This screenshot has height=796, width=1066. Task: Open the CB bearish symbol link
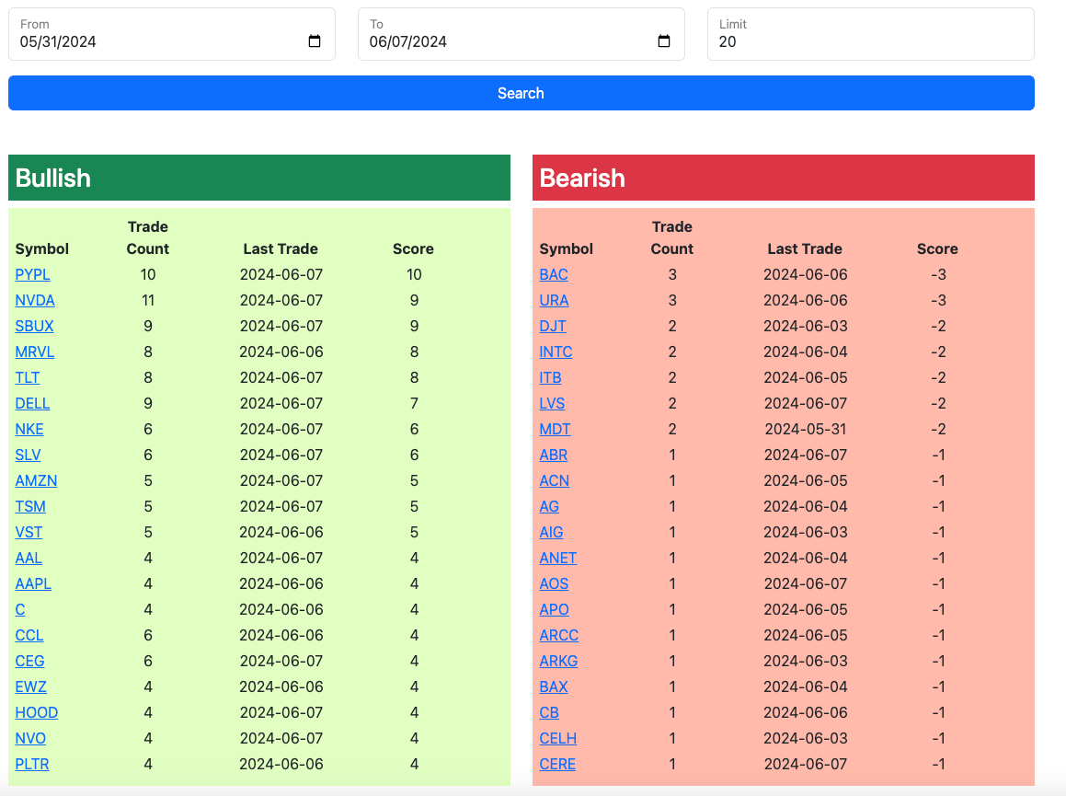click(x=549, y=713)
